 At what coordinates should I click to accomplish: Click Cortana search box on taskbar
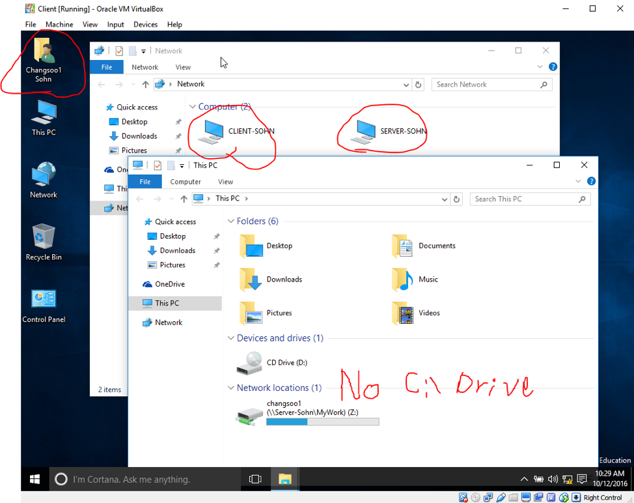pos(145,479)
